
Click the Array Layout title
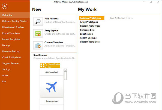(x=51, y=31)
